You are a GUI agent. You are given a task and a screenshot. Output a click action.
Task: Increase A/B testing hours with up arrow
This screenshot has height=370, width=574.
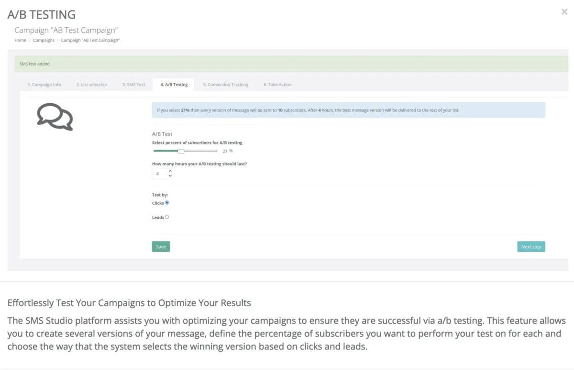pos(170,171)
